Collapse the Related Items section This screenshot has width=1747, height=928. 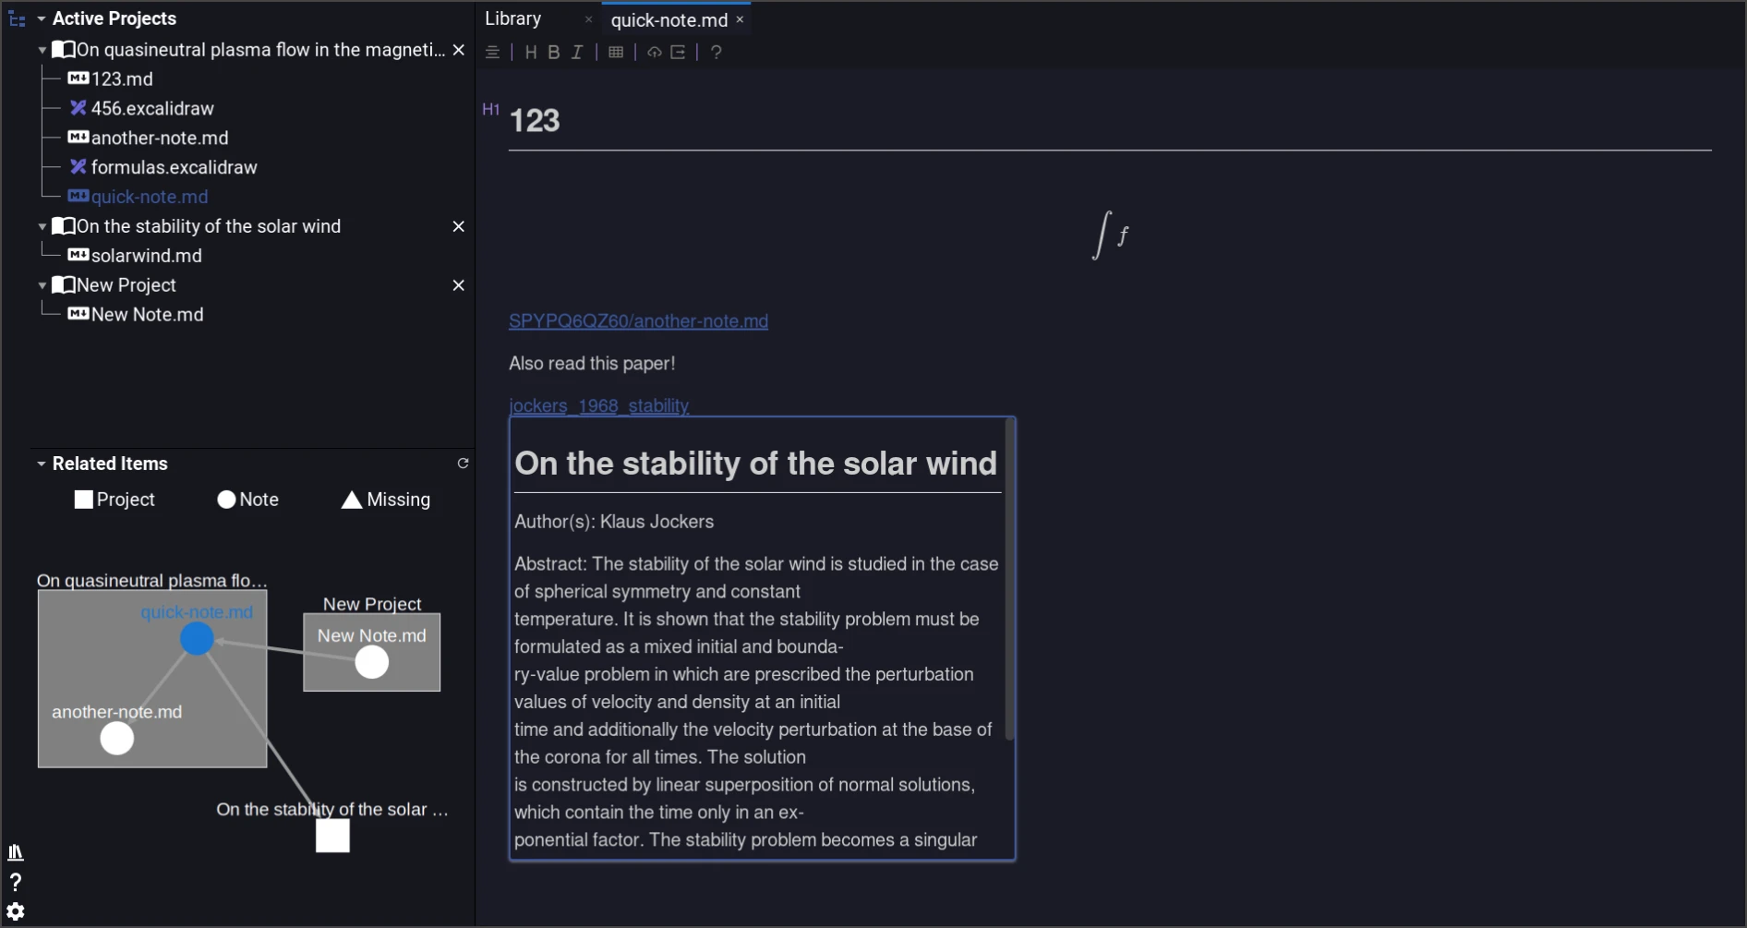(42, 464)
